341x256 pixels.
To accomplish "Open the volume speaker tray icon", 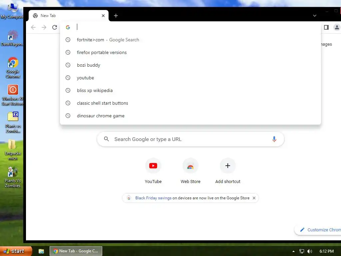I will point(309,251).
